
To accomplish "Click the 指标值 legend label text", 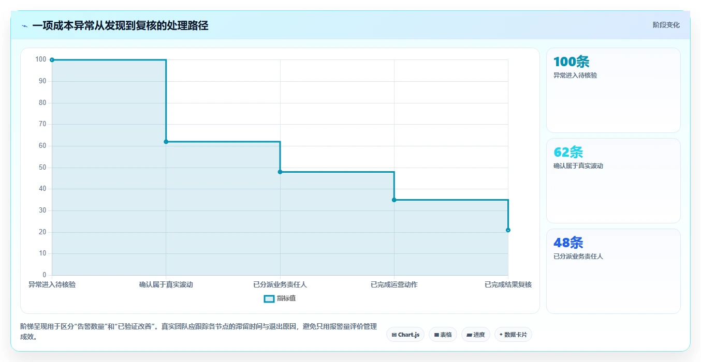I will 286,298.
